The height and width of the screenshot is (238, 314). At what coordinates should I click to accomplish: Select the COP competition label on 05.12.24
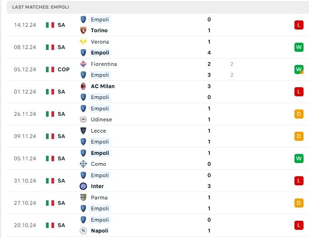(63, 69)
